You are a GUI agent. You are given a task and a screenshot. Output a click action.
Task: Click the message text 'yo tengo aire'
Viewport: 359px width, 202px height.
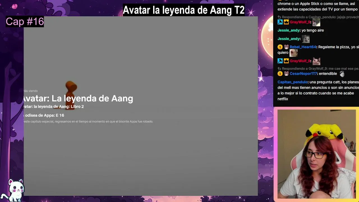312,30
